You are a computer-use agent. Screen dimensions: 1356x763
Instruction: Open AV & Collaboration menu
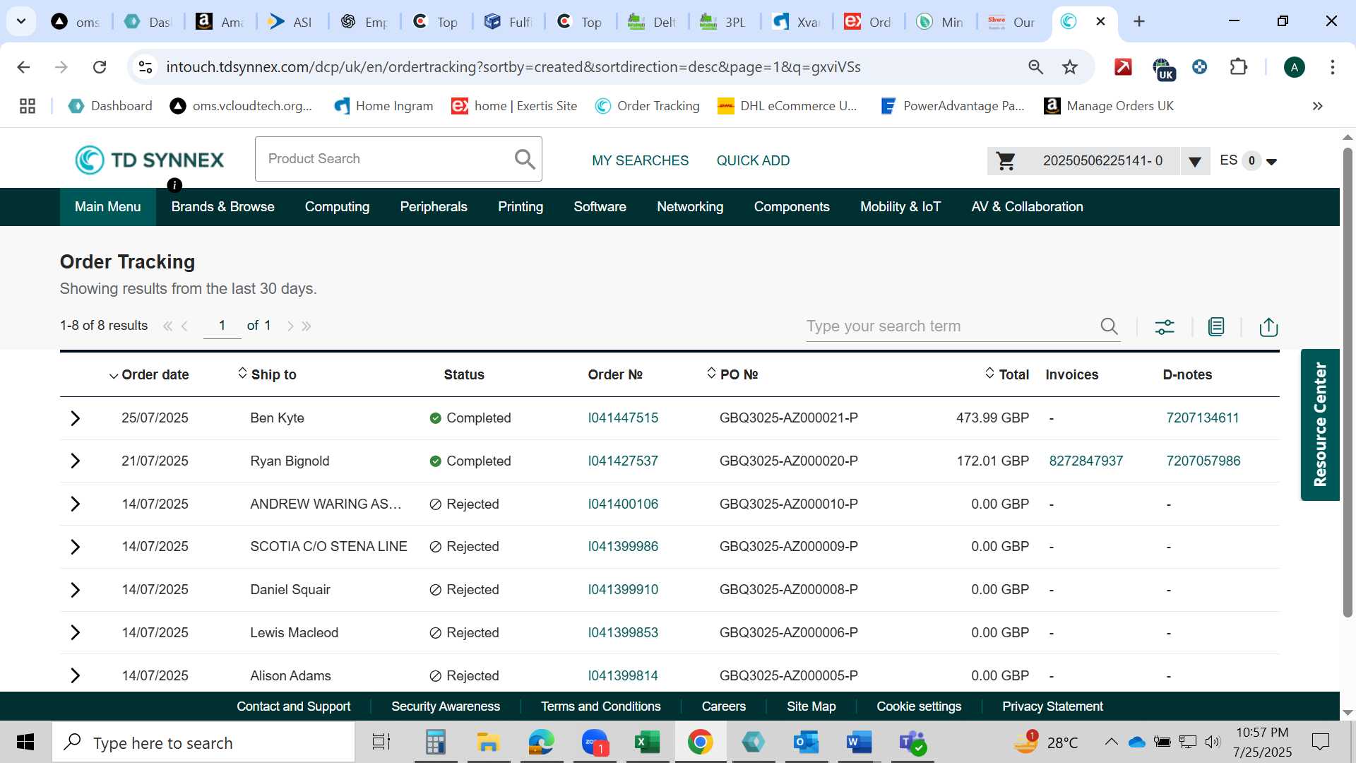[1027, 207]
